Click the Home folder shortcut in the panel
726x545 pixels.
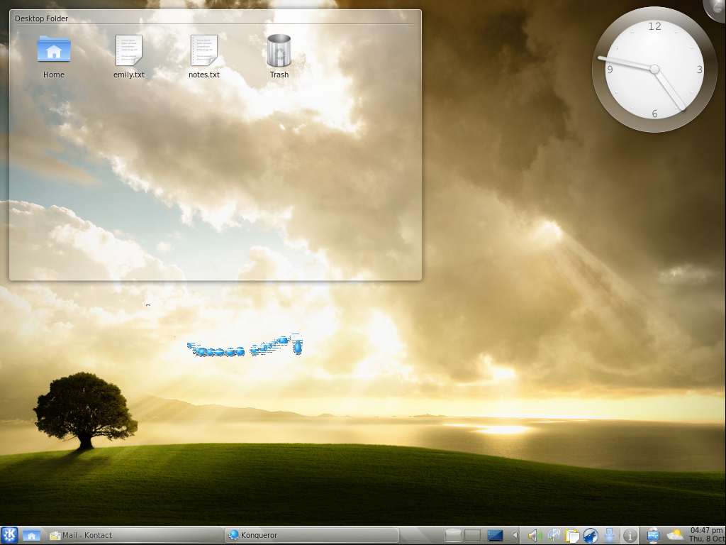[31, 535]
